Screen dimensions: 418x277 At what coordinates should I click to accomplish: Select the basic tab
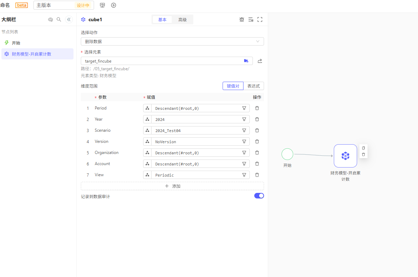point(162,20)
